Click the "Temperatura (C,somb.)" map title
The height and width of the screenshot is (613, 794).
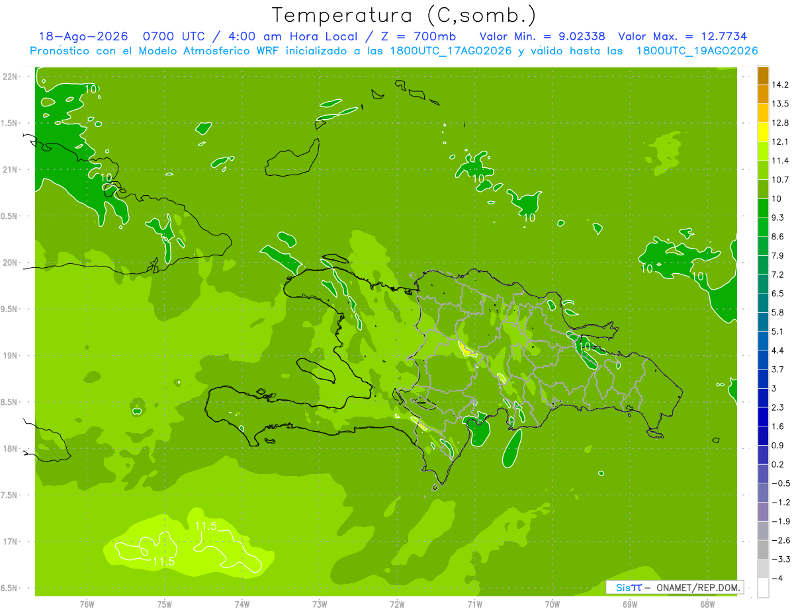tap(404, 15)
